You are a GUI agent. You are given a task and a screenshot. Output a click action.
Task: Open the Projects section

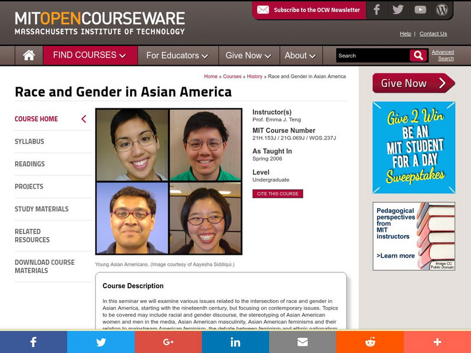click(29, 187)
